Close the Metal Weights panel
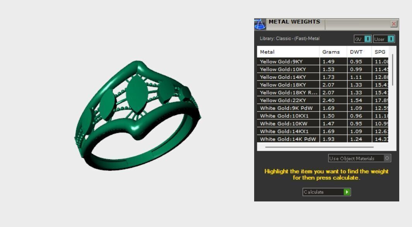This screenshot has height=227, width=412. (393, 24)
